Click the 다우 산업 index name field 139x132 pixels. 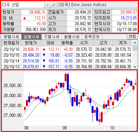tap(23, 5)
